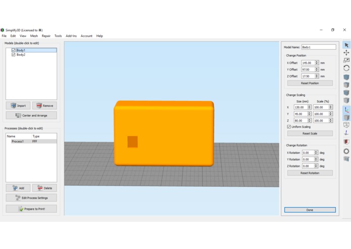Image resolution: width=351 pixels, height=249 pixels.
Task: Toggle the Uniform Scaling checkbox
Action: coord(289,127)
